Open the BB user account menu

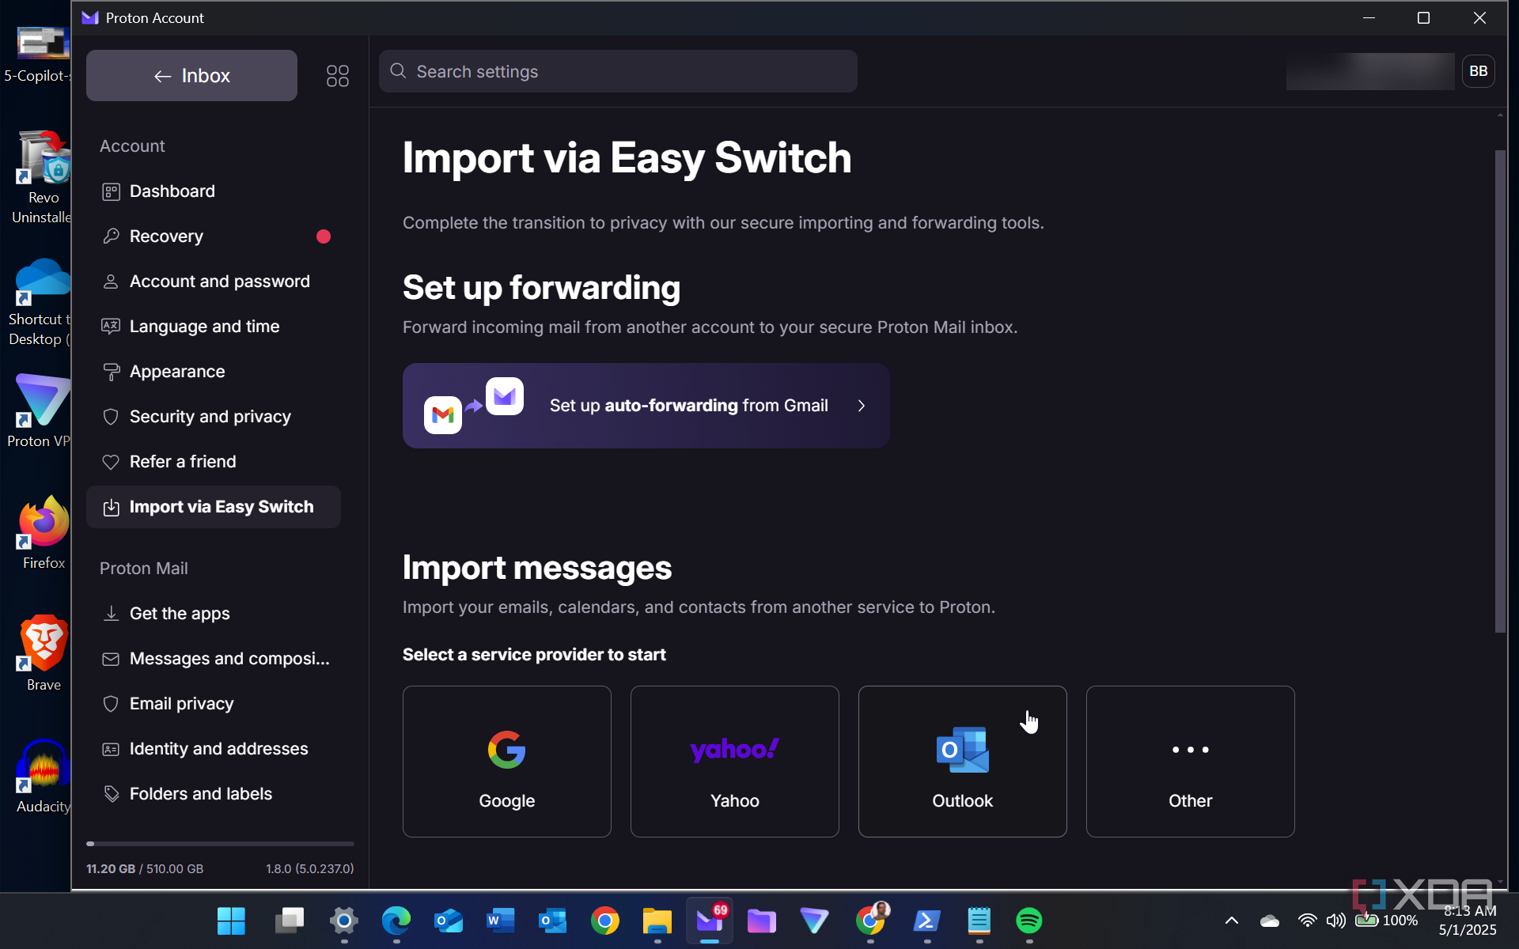[1478, 71]
